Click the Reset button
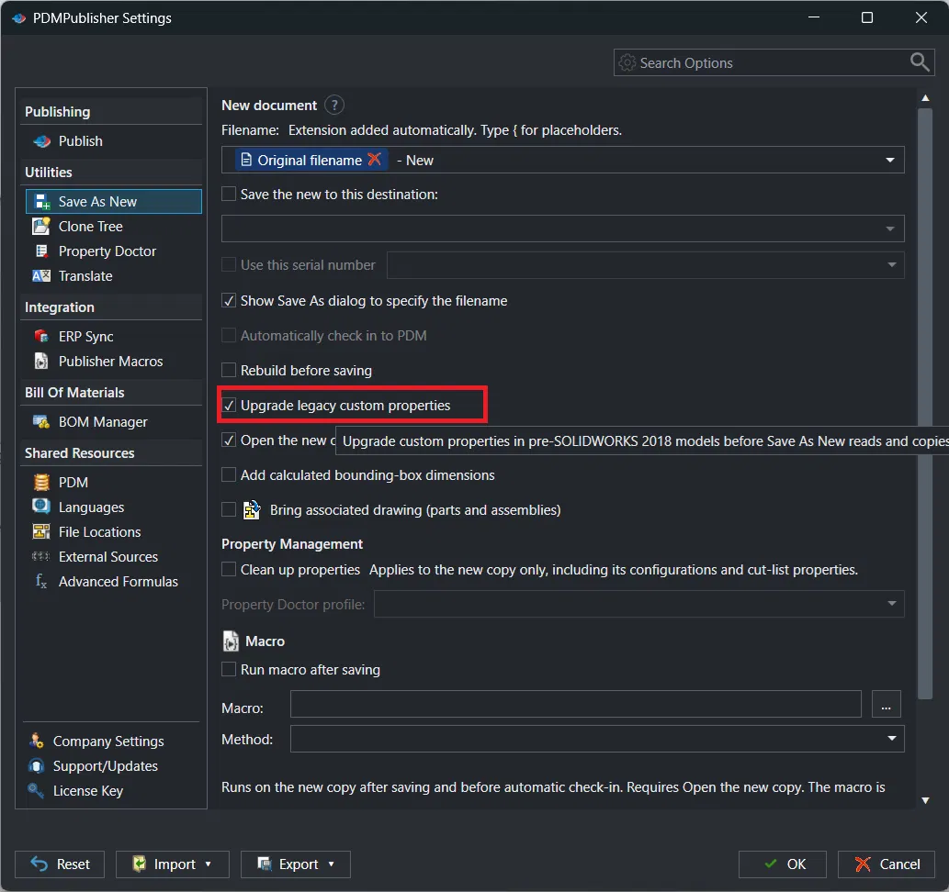 click(x=60, y=864)
